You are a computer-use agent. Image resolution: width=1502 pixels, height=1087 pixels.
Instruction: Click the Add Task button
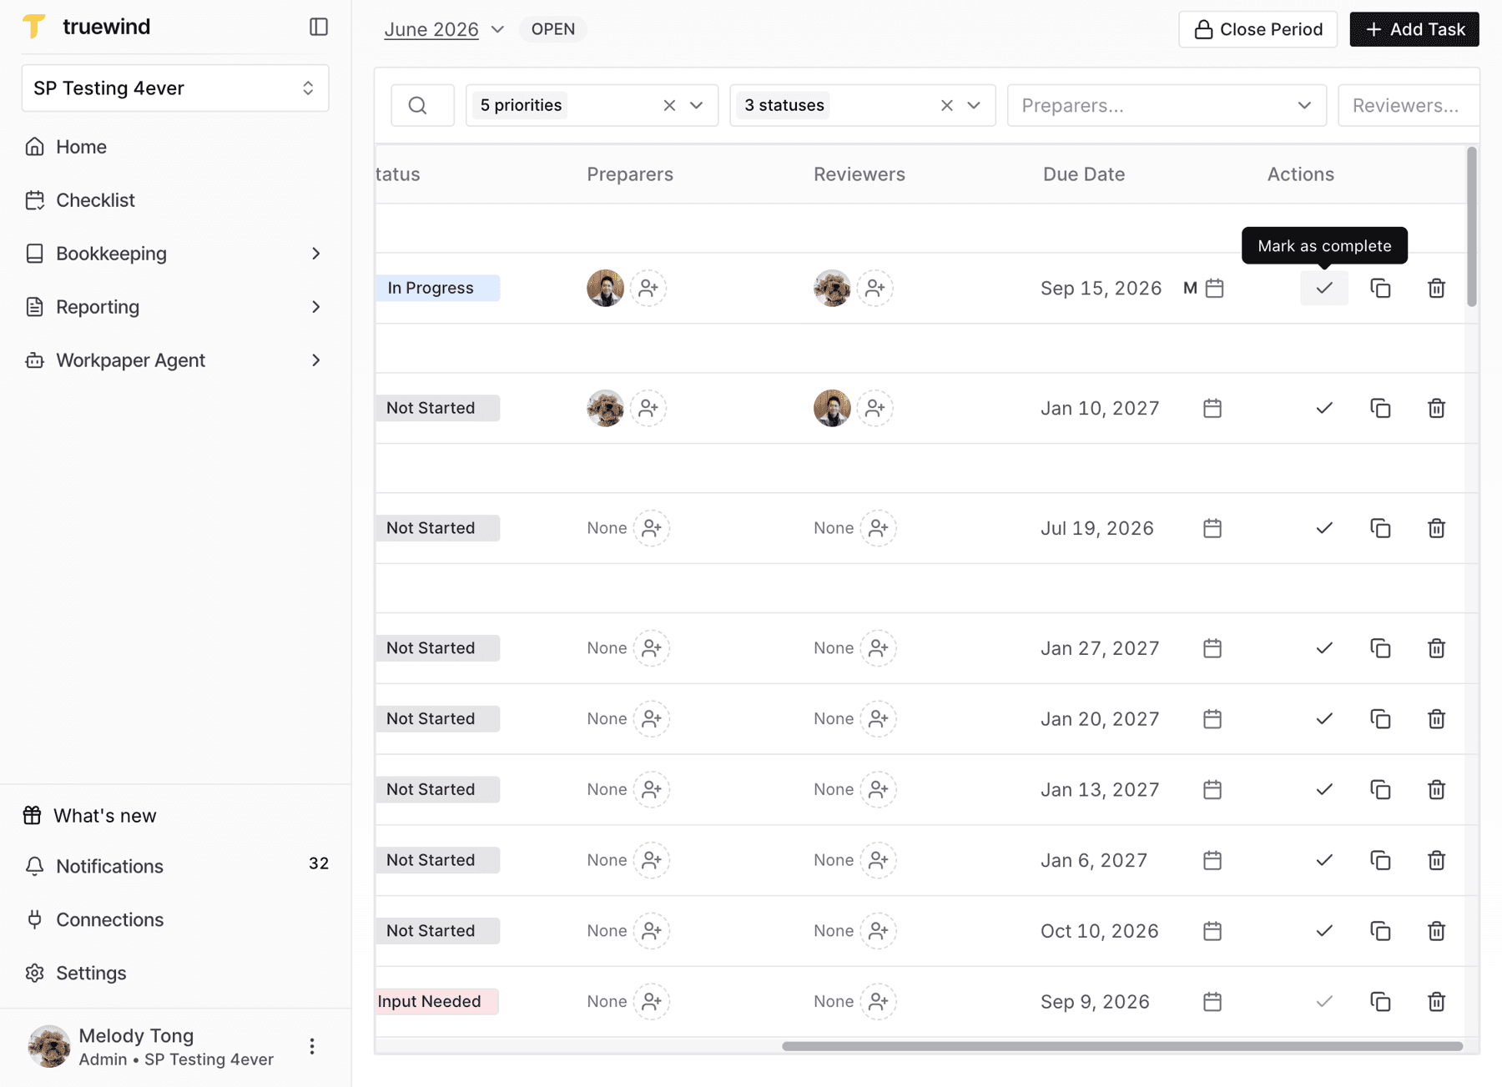(x=1414, y=29)
